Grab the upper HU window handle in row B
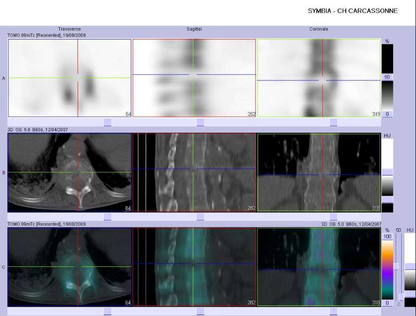The width and height of the screenshot is (416, 316). pyautogui.click(x=388, y=172)
